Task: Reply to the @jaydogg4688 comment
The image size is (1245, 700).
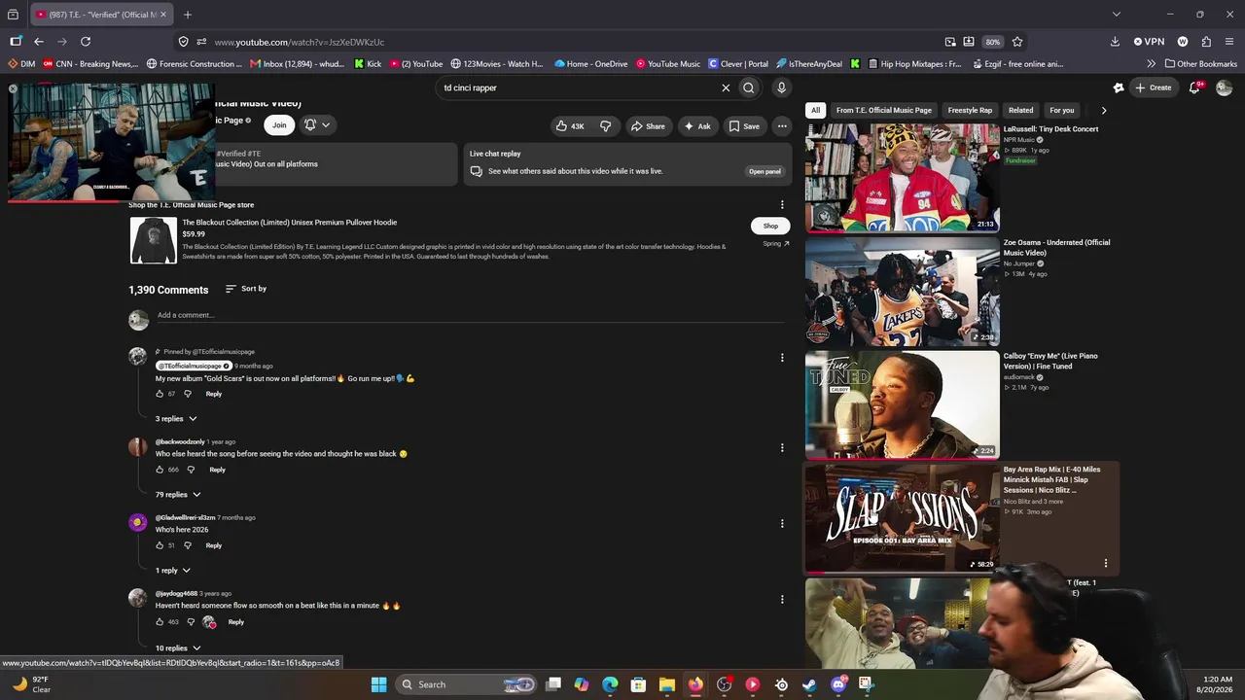Action: pos(236,622)
